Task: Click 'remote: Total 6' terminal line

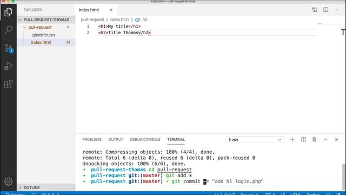Action: [169, 158]
